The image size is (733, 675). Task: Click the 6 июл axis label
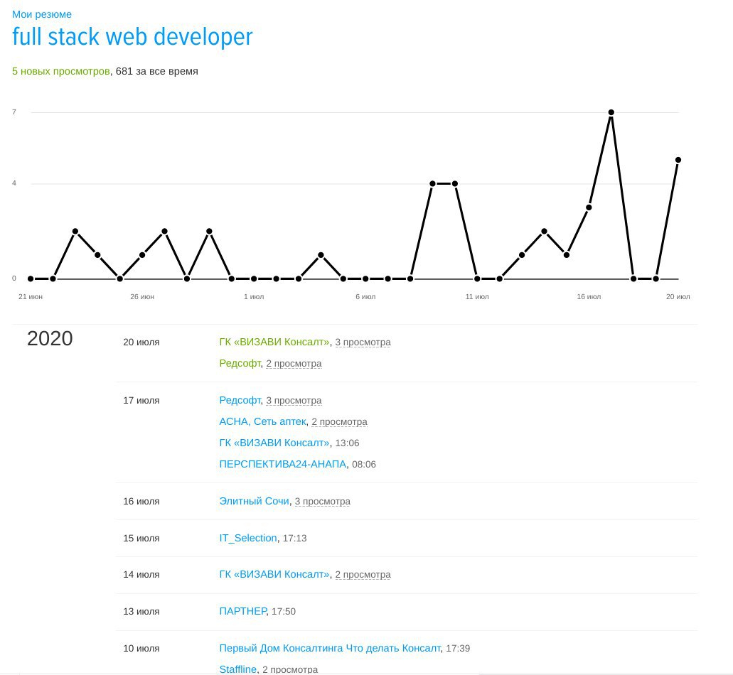point(365,297)
